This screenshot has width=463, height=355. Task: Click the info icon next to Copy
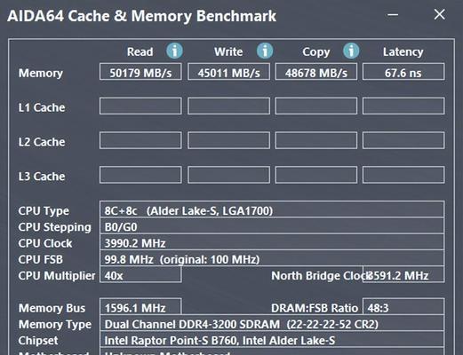click(351, 51)
